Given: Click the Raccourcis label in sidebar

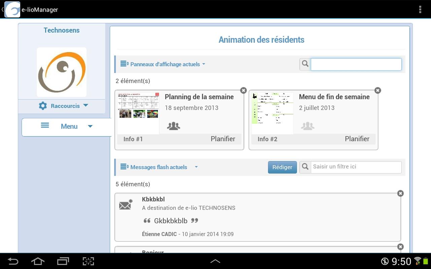Looking at the screenshot, I should click(65, 106).
